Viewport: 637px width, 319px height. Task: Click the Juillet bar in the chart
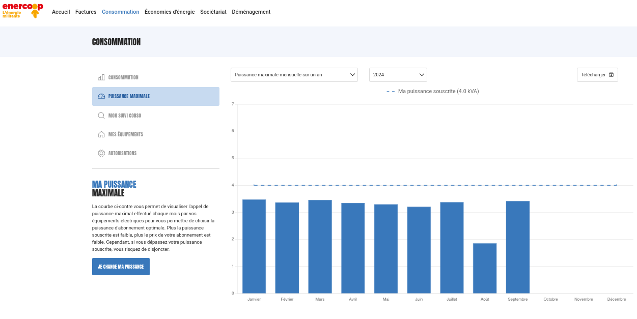pyautogui.click(x=452, y=248)
